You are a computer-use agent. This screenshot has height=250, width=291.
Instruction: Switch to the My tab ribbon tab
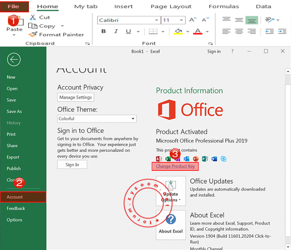[x=86, y=7]
